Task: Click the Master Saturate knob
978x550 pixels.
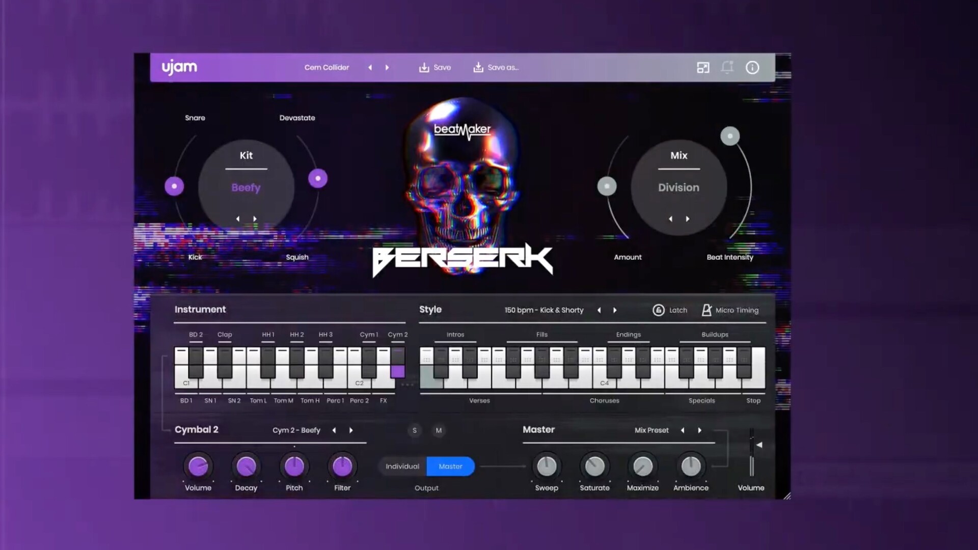Action: tap(594, 466)
